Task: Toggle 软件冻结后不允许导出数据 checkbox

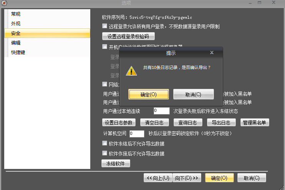Action: coord(104,144)
